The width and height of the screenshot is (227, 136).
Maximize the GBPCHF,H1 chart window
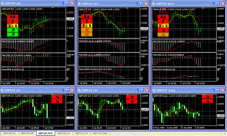(x=67, y=90)
